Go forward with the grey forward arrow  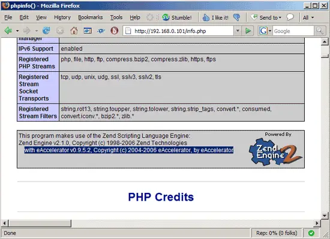click(27, 31)
